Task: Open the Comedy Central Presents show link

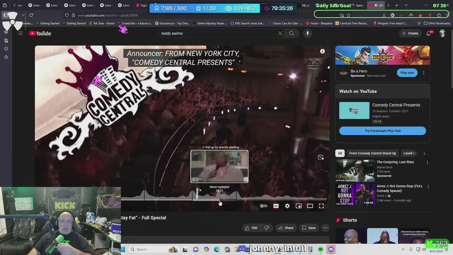Action: point(396,105)
